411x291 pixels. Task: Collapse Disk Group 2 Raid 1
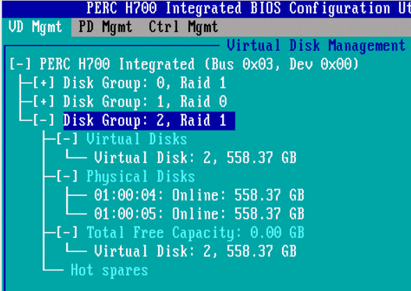[43, 120]
